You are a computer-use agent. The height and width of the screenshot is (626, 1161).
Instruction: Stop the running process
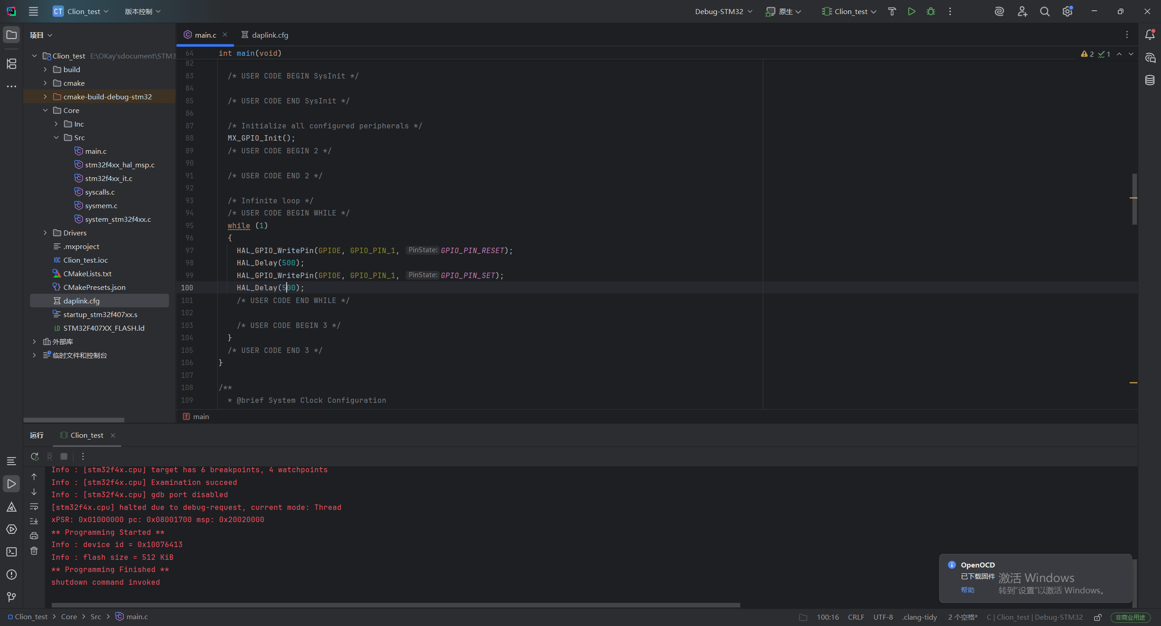(64, 456)
